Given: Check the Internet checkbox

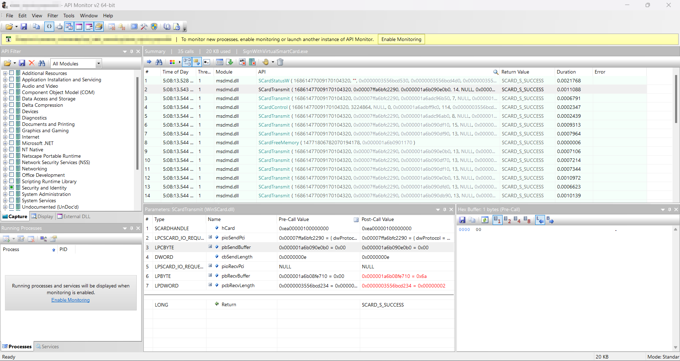Looking at the screenshot, I should click(12, 136).
